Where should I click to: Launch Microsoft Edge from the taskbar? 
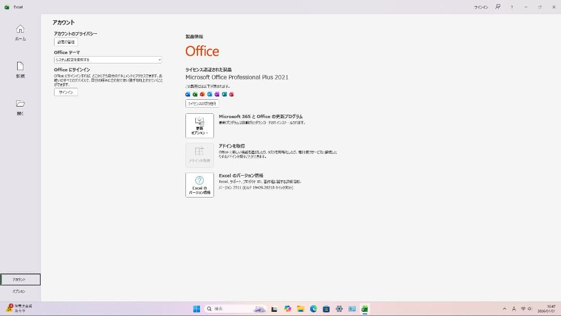point(313,309)
